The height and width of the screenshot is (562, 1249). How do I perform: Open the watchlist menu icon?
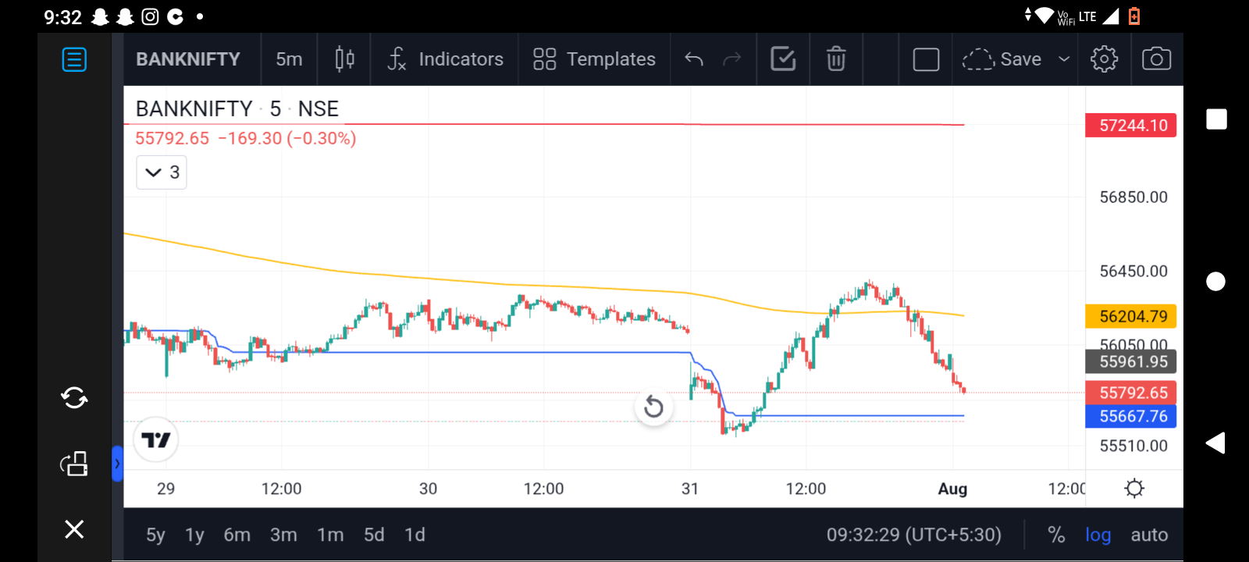(74, 59)
